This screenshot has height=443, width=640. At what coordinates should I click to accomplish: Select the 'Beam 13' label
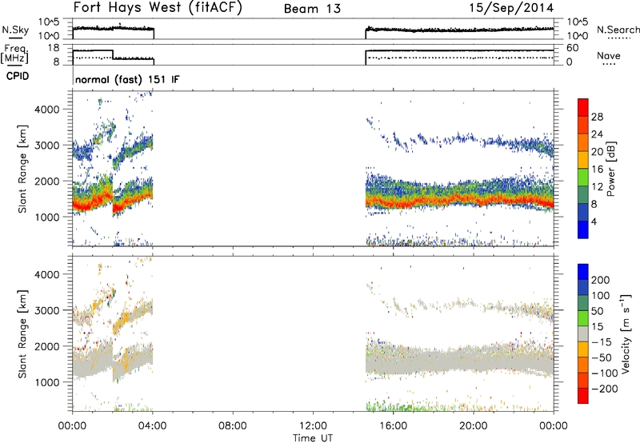point(312,9)
